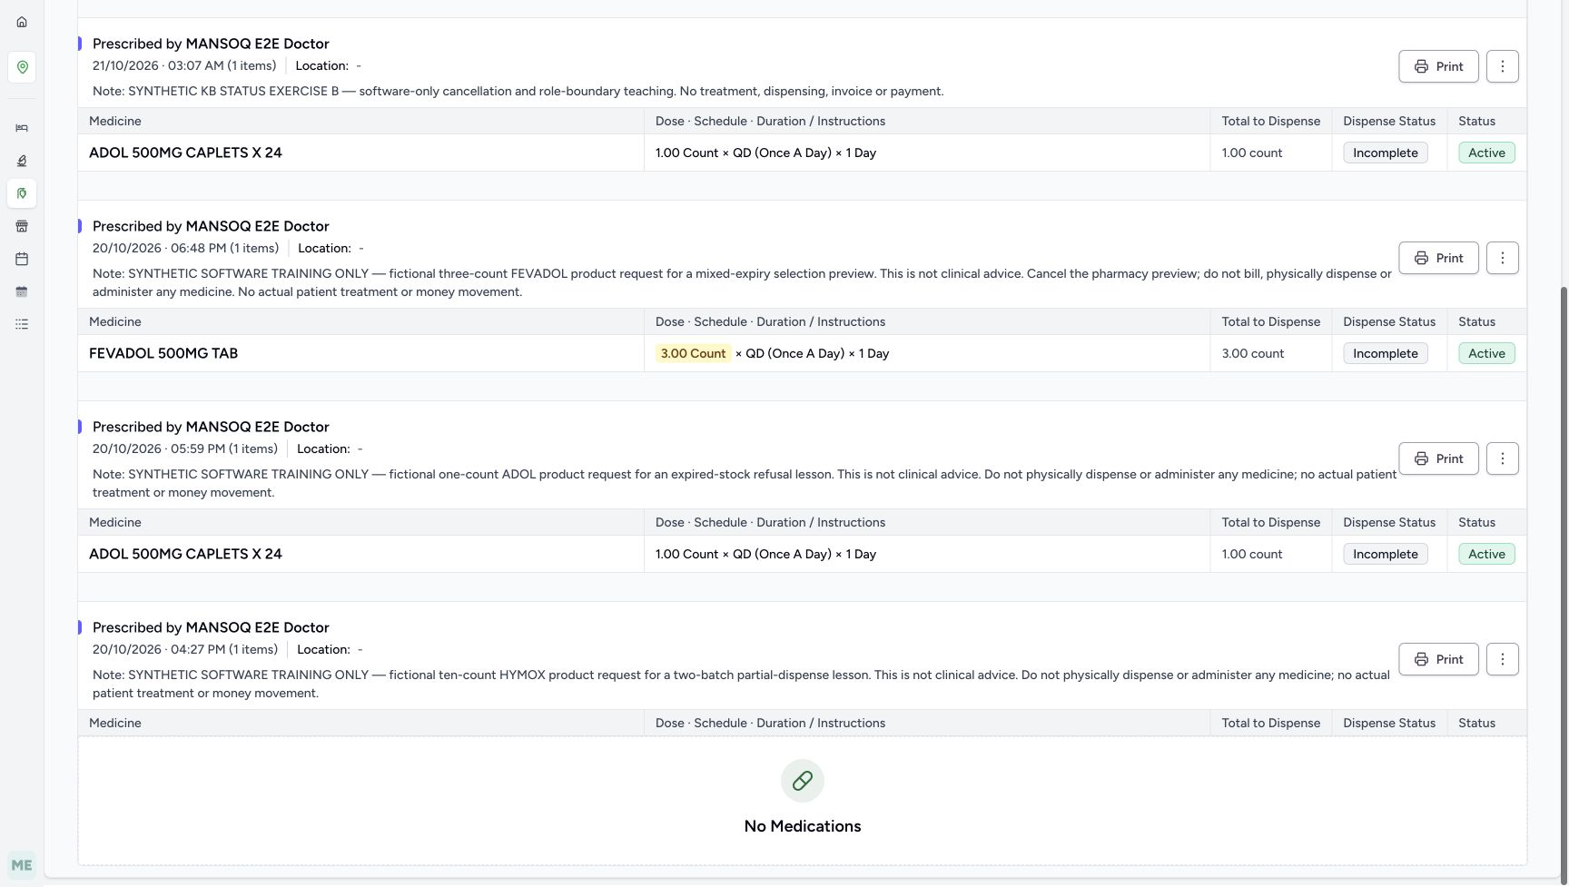Open the store icon in sidebar
This screenshot has height=887, width=1569.
click(22, 226)
